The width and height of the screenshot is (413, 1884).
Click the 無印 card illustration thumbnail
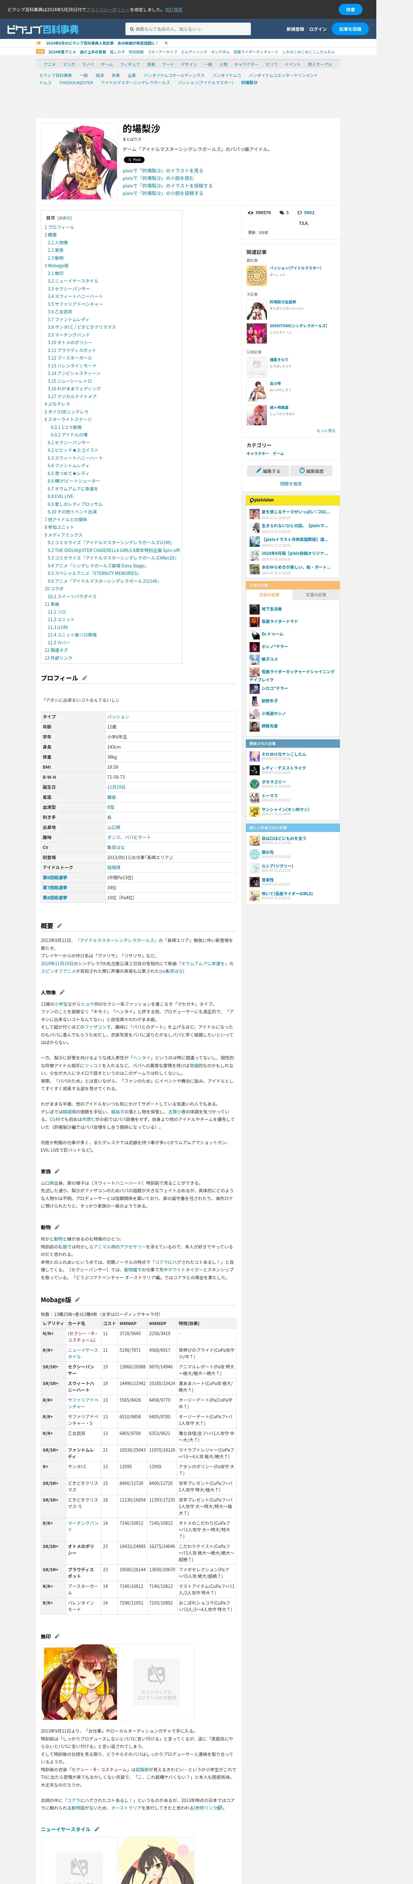(79, 1682)
